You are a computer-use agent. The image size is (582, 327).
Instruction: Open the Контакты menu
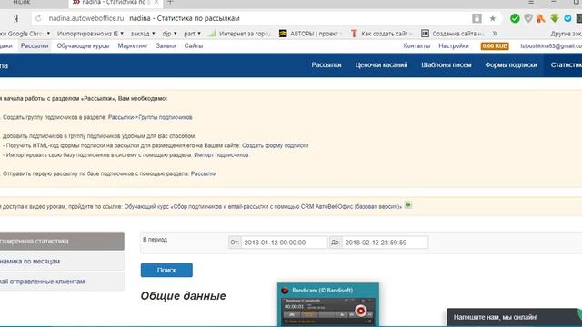point(416,46)
